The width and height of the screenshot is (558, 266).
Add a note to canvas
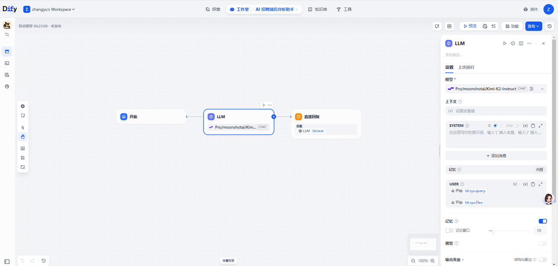click(x=23, y=116)
